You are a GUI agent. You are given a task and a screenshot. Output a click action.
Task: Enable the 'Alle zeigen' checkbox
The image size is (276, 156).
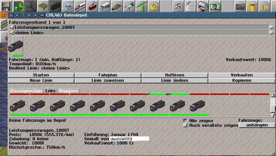pyautogui.click(x=185, y=121)
